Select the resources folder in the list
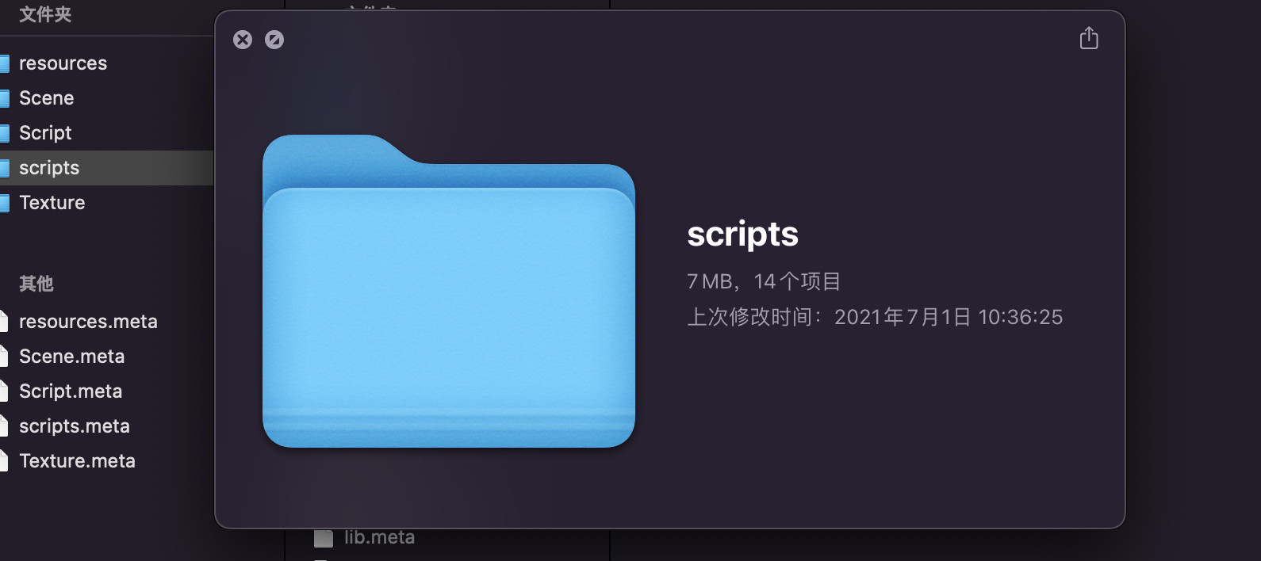Screen dimensions: 1261x561 [x=63, y=63]
